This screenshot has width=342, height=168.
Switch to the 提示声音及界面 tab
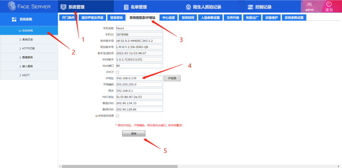coord(92,18)
